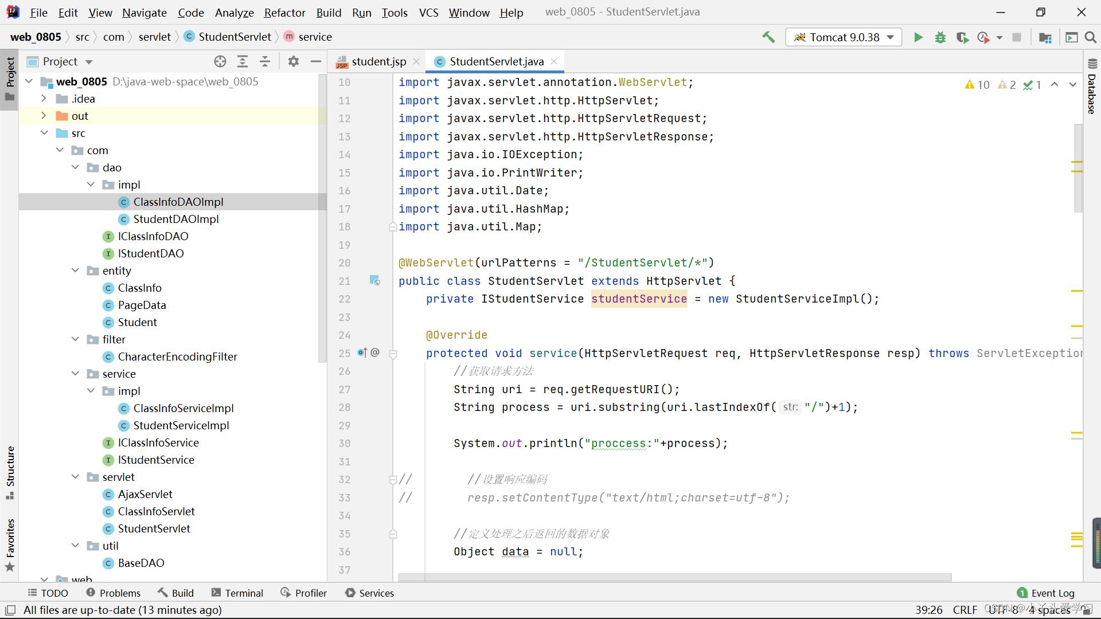Image resolution: width=1101 pixels, height=619 pixels.
Task: Close the StudentServlet.java tab
Action: 554,61
